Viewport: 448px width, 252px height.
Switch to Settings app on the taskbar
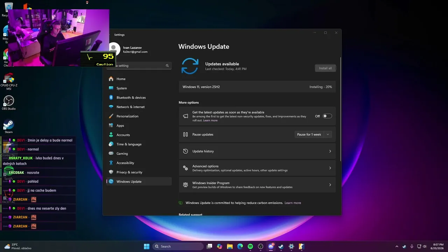click(291, 246)
